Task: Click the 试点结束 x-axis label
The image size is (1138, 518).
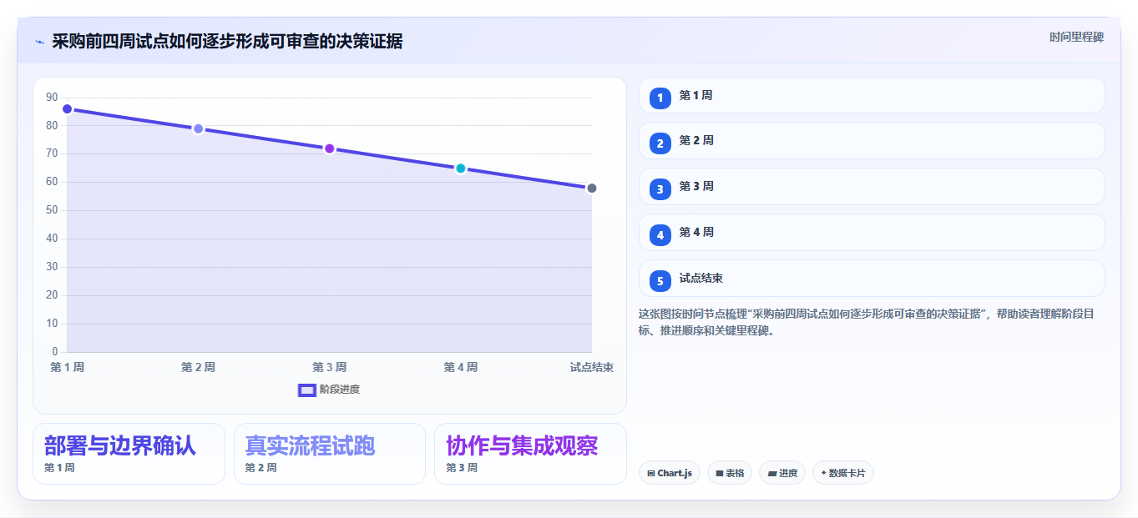Action: coord(592,367)
